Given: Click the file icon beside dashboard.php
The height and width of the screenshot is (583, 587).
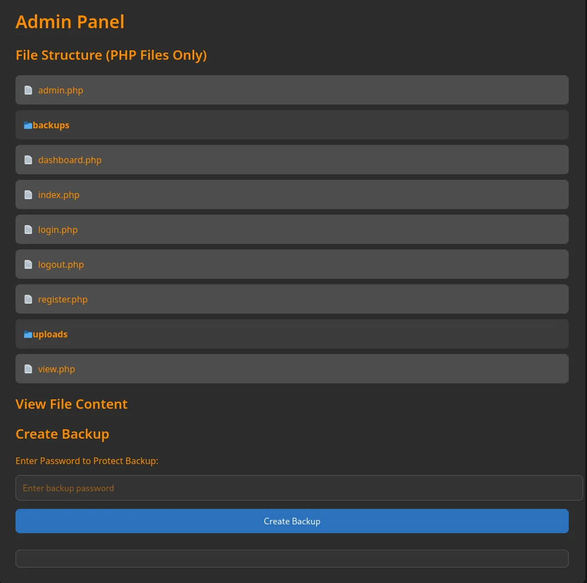Looking at the screenshot, I should point(28,160).
